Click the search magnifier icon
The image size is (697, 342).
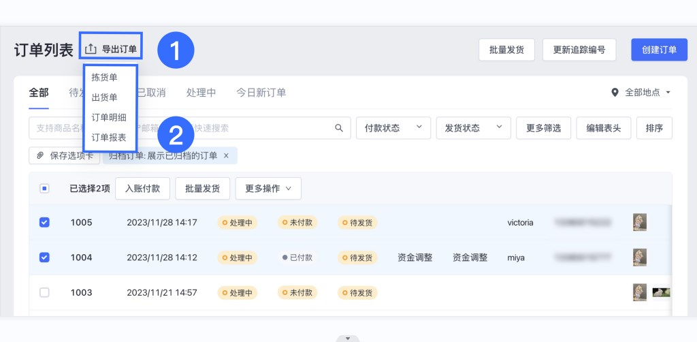[339, 128]
